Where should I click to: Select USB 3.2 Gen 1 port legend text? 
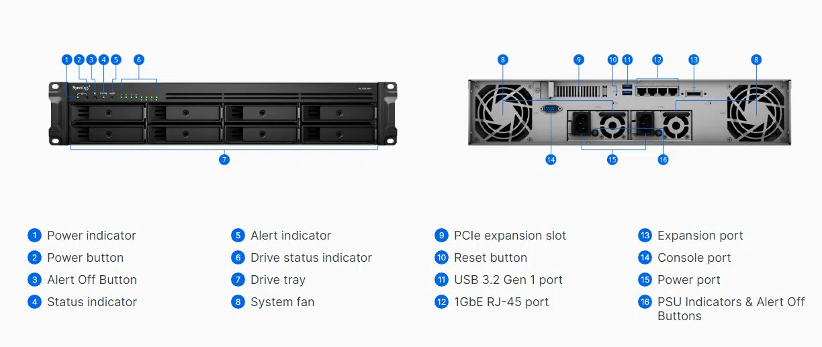click(508, 280)
